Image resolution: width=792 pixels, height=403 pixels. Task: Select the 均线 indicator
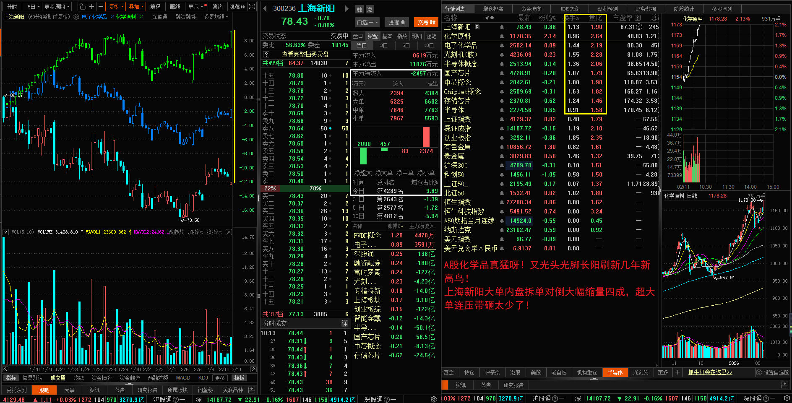[79, 378]
